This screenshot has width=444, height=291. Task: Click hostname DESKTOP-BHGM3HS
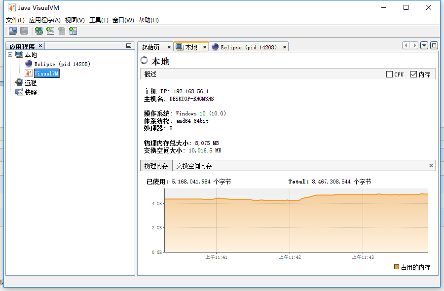[x=191, y=99]
